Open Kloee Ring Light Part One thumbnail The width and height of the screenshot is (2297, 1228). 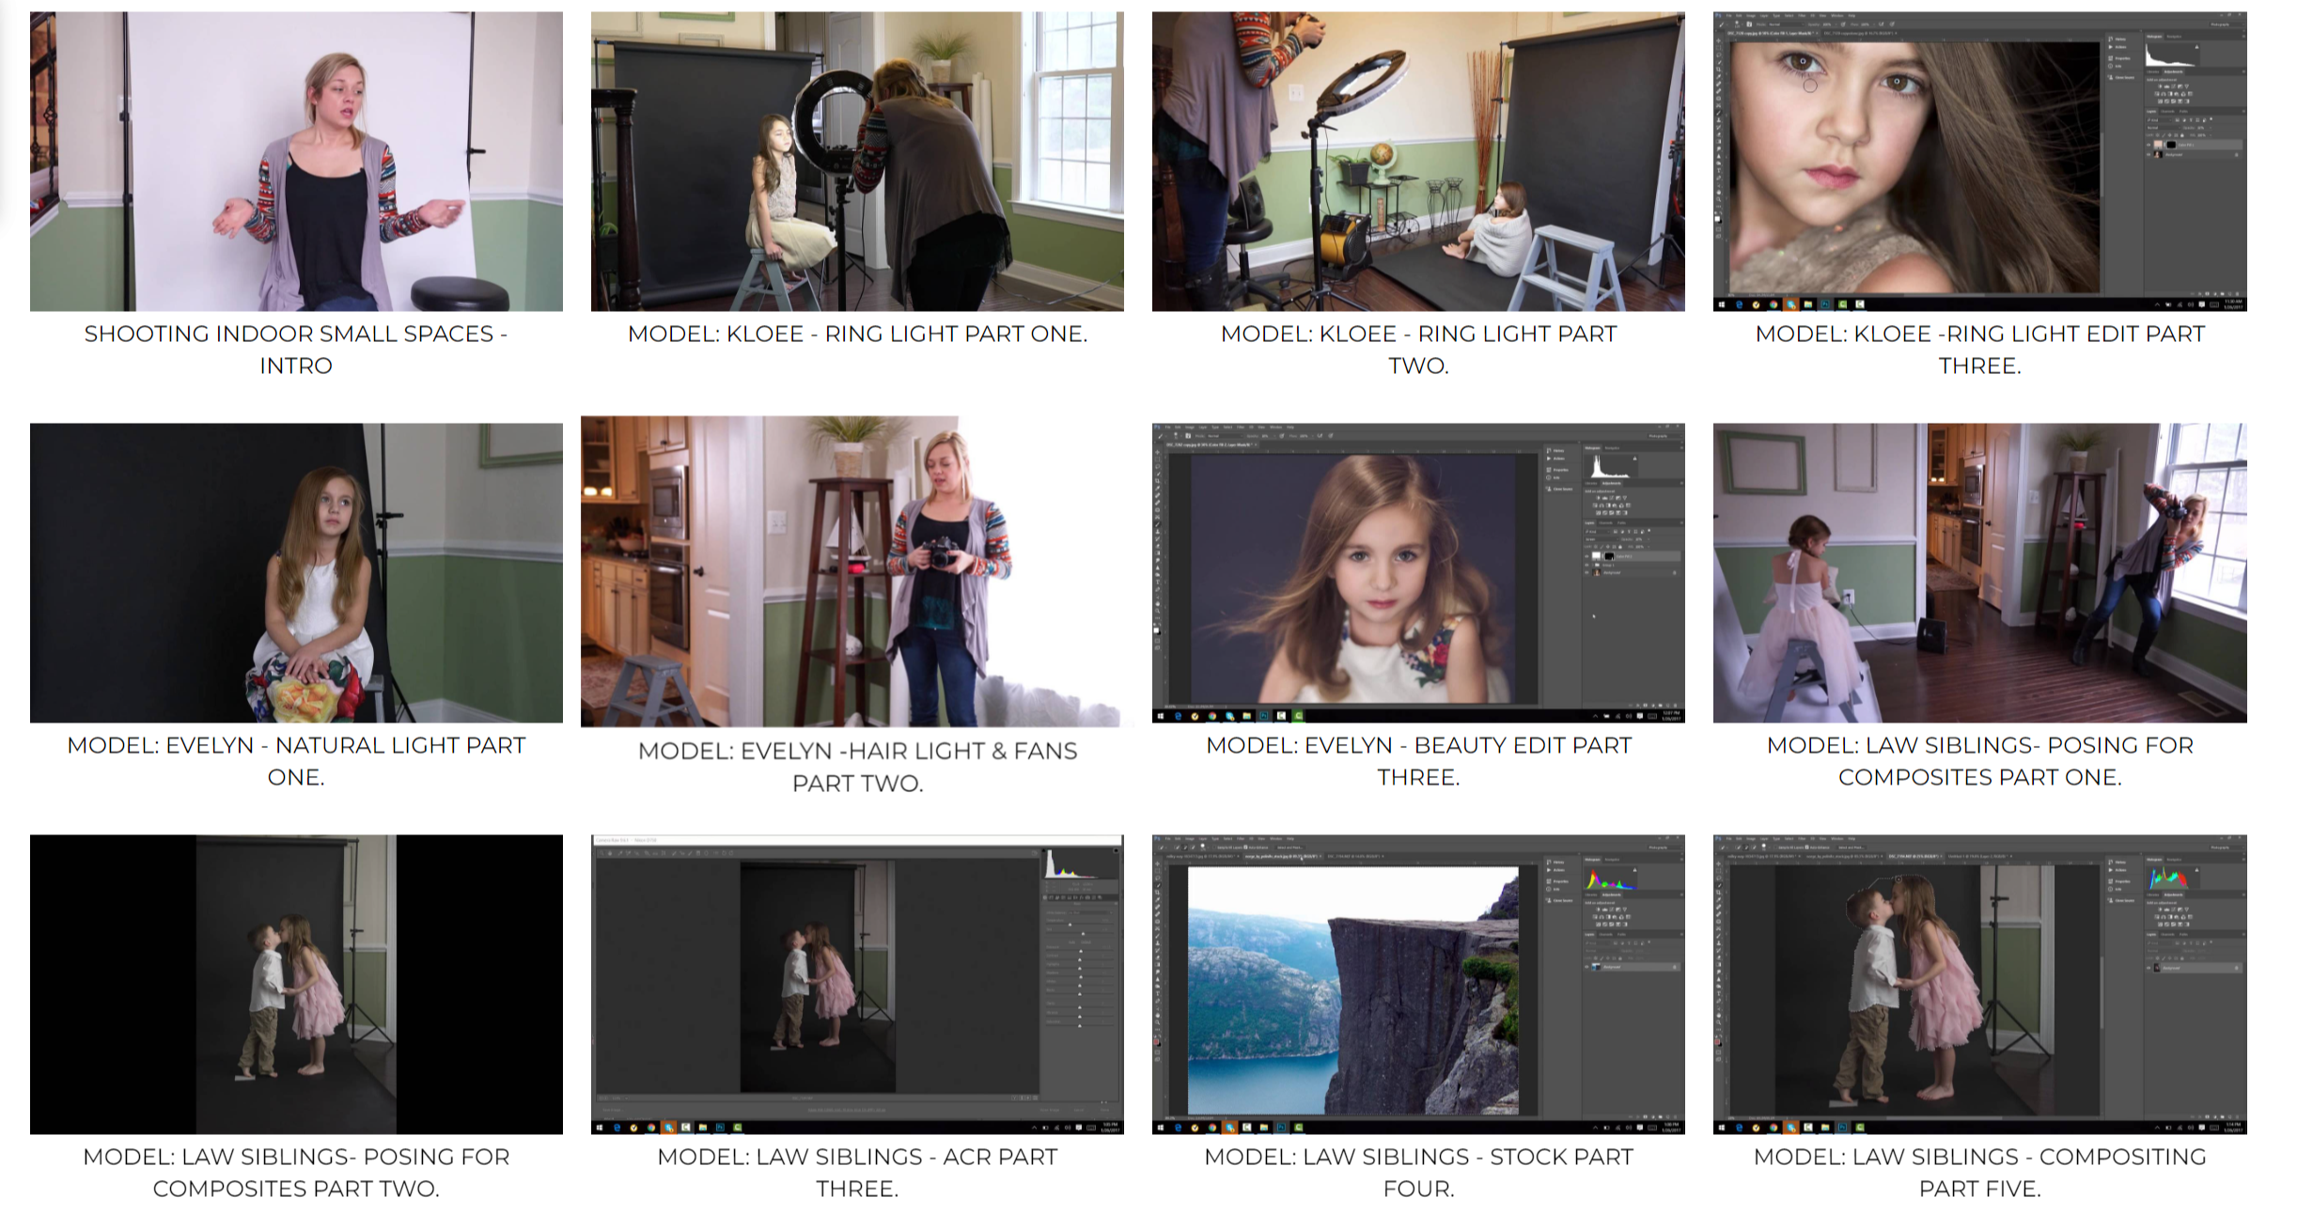pos(857,161)
